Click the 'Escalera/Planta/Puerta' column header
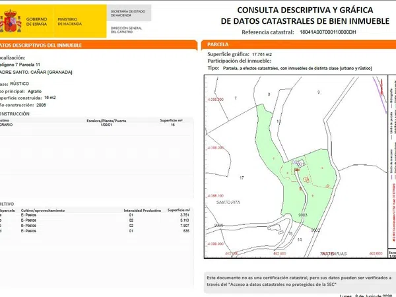Screen dimensions: 396x297 click(106, 121)
